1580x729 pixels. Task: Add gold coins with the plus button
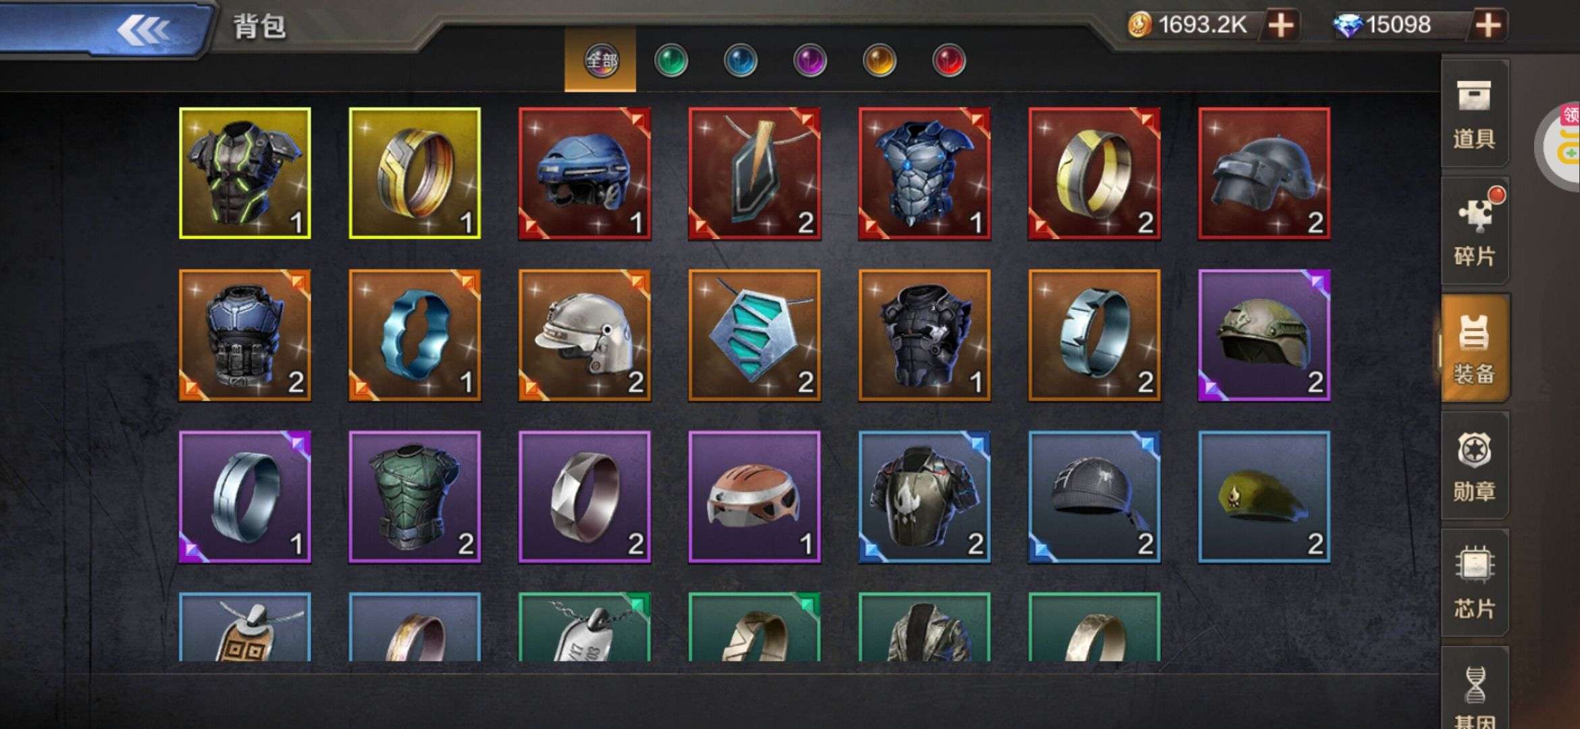1280,26
